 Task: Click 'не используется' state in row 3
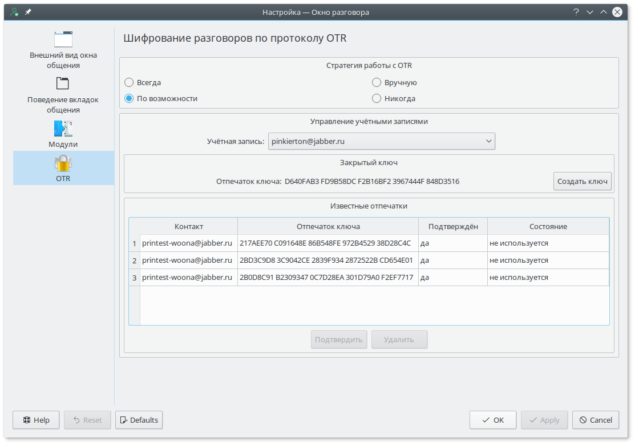[548, 278]
